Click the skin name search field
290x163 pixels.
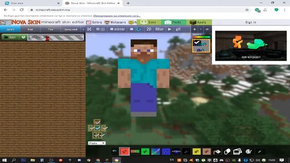pos(55,37)
